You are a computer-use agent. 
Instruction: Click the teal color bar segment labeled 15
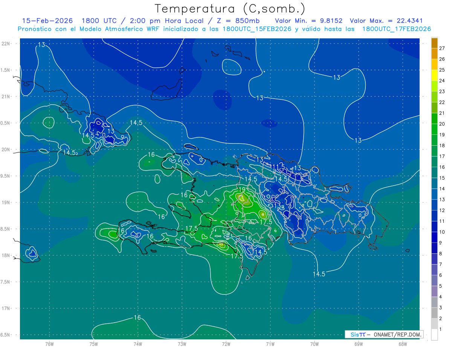coord(434,173)
